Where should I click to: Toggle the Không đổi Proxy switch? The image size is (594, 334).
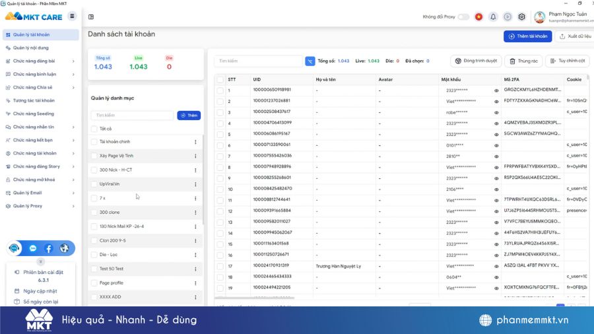[x=463, y=17]
